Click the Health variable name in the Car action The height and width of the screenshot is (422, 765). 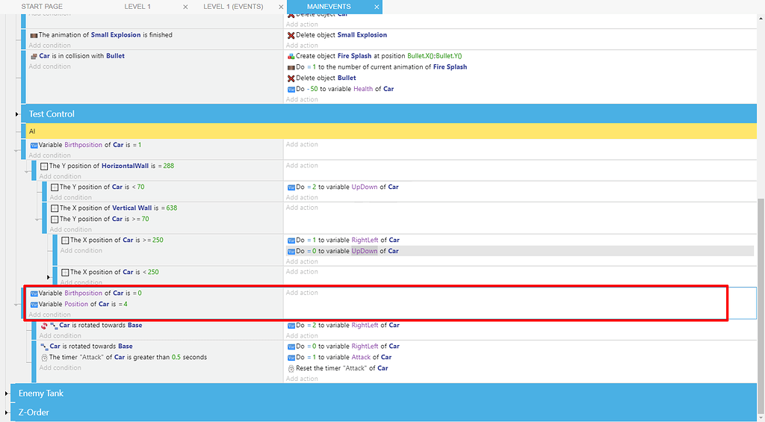[363, 89]
